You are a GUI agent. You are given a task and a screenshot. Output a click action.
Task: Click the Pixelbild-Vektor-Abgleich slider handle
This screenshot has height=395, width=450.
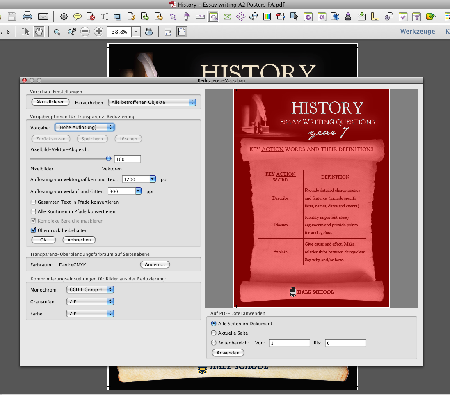click(108, 158)
